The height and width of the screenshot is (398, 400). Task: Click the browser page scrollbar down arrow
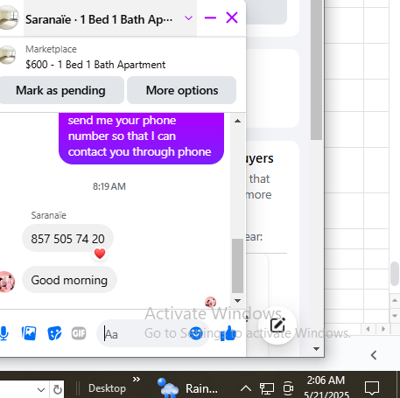click(x=316, y=348)
